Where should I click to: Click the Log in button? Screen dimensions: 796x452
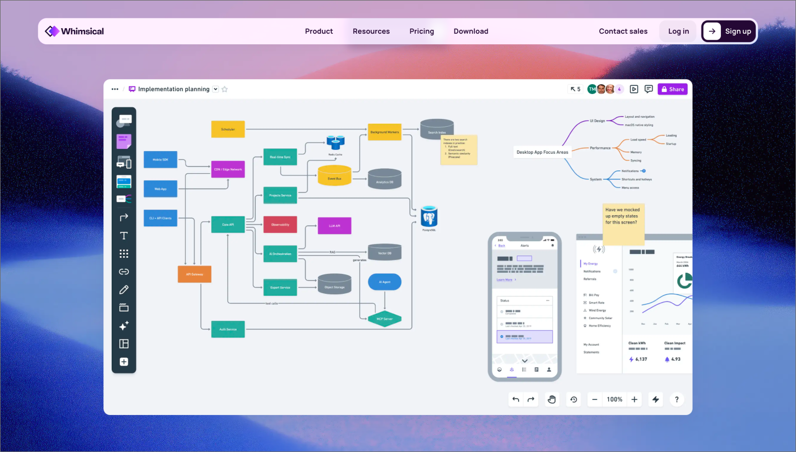678,31
